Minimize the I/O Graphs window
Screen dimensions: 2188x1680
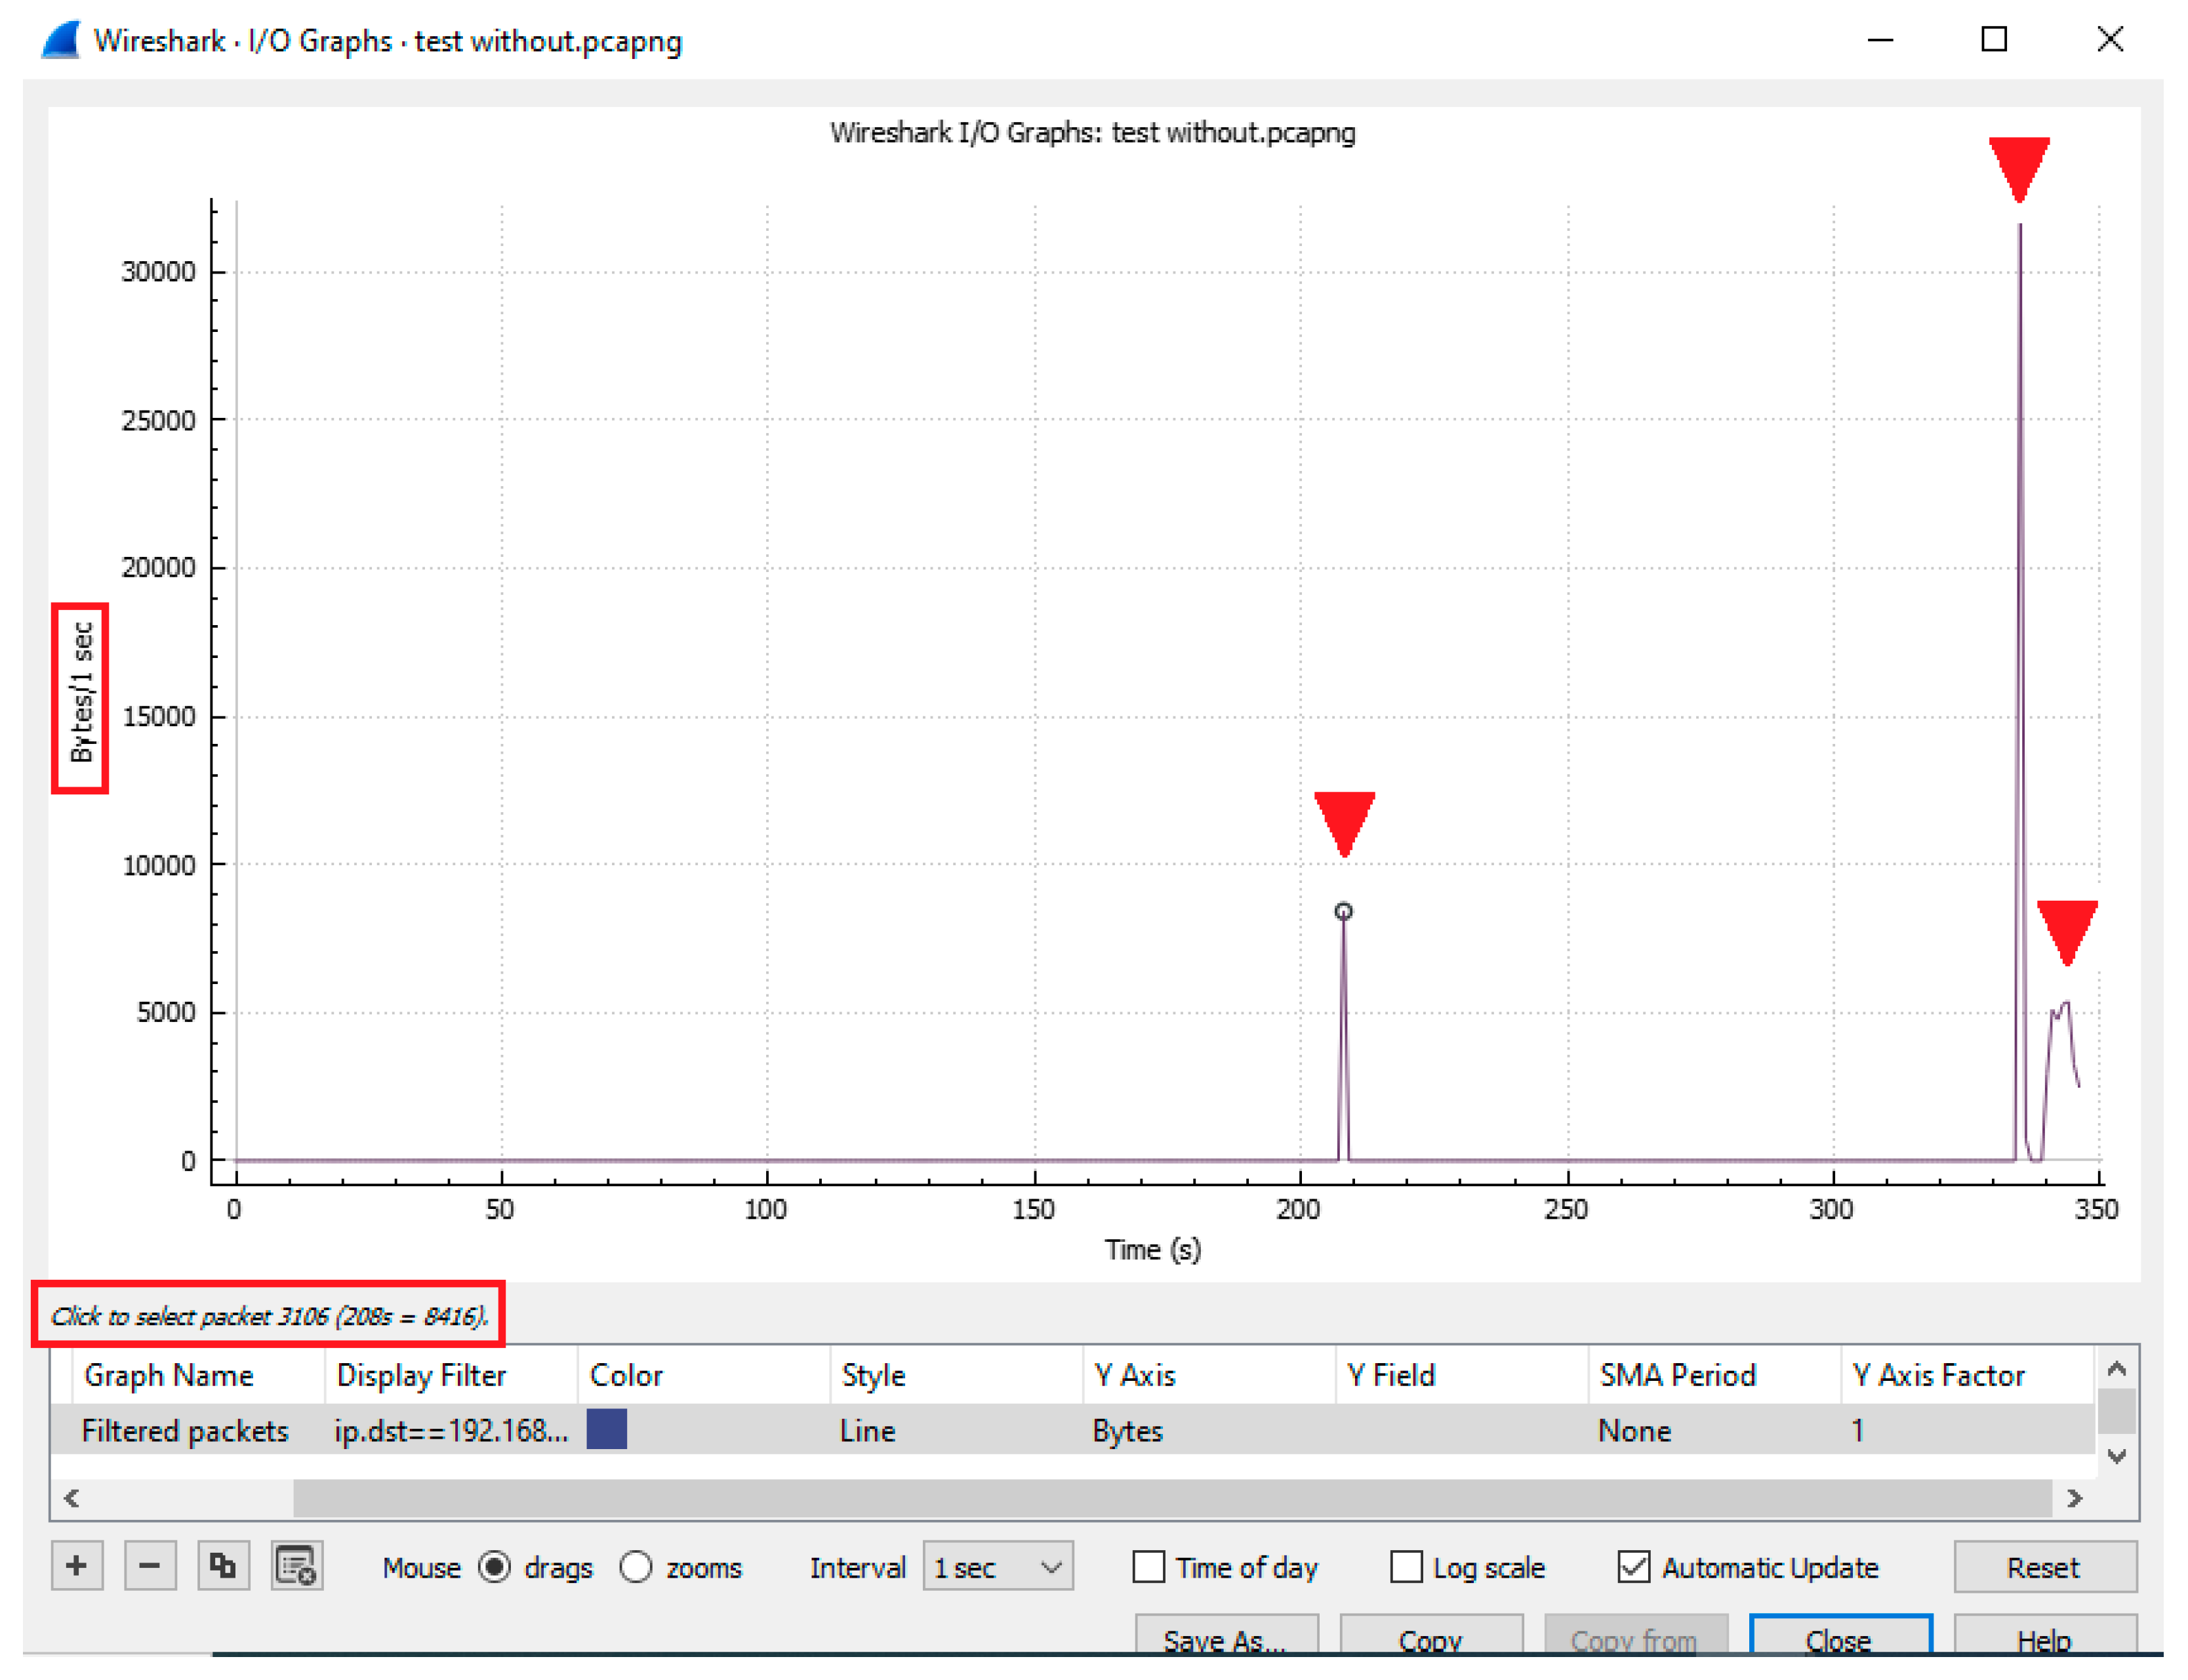point(1880,40)
